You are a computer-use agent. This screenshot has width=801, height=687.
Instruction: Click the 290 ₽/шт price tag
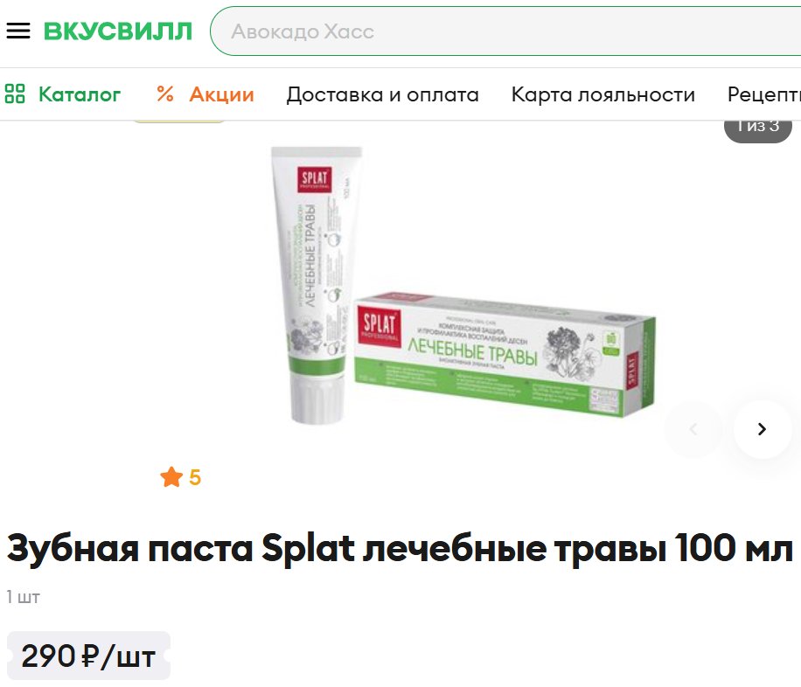(88, 656)
